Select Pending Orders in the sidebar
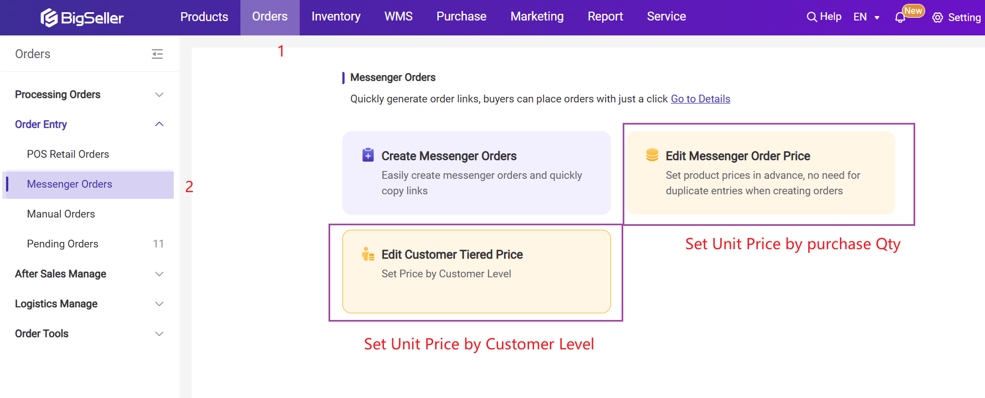Image resolution: width=985 pixels, height=398 pixels. (x=63, y=244)
